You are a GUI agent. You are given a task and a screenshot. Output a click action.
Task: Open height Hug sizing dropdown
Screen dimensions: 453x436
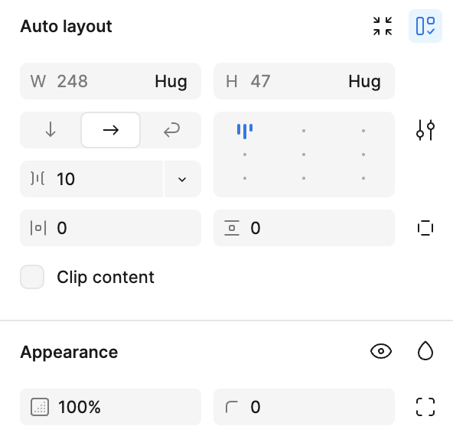(x=364, y=81)
